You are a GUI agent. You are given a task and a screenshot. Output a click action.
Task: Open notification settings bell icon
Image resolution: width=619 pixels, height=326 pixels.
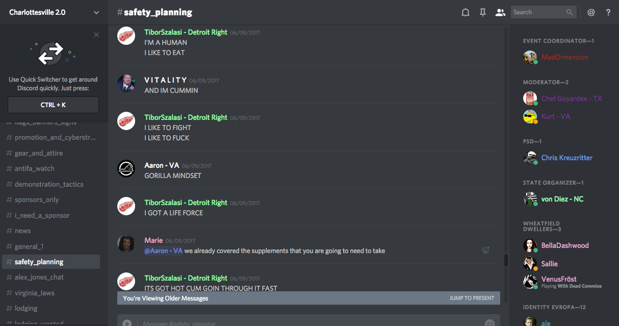point(465,12)
